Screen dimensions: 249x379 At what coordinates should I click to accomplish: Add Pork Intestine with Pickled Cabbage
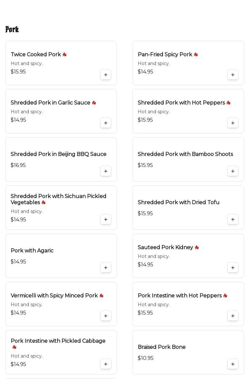tap(106, 364)
